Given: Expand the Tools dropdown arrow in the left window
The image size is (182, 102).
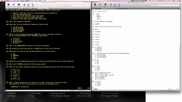Looking at the screenshot, I should [34, 6].
